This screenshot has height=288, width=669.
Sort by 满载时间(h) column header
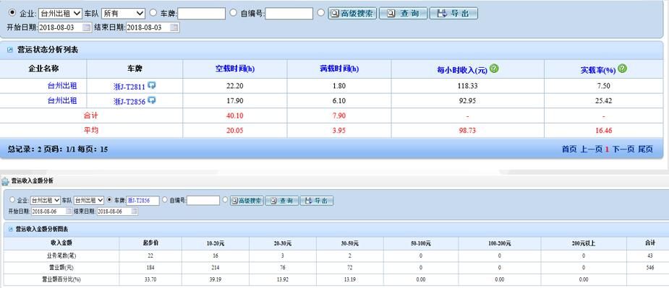(339, 69)
